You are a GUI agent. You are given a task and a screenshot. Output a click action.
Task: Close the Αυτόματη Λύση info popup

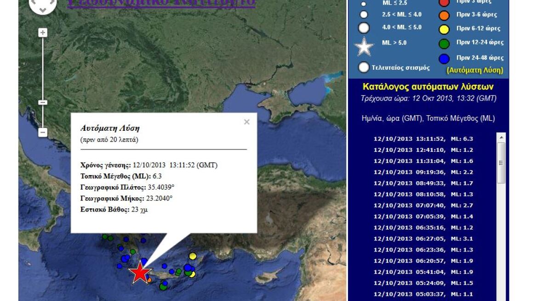coord(247,122)
